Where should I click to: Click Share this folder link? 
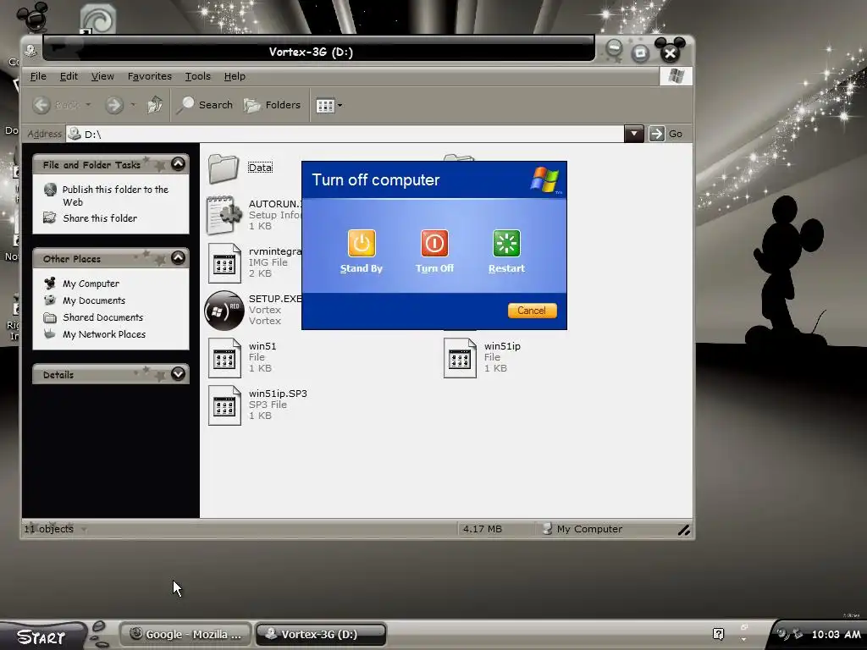100,218
